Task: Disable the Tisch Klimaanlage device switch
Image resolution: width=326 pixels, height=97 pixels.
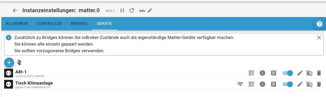Action: pos(288,84)
